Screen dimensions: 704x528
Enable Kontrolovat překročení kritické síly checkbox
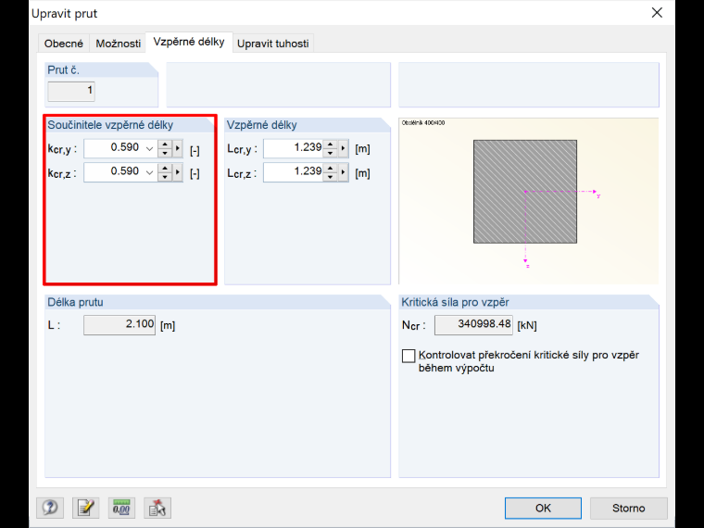click(409, 356)
